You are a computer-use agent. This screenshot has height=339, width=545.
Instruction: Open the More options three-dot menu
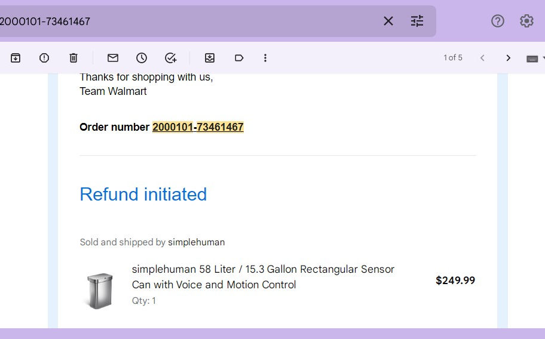(x=265, y=58)
